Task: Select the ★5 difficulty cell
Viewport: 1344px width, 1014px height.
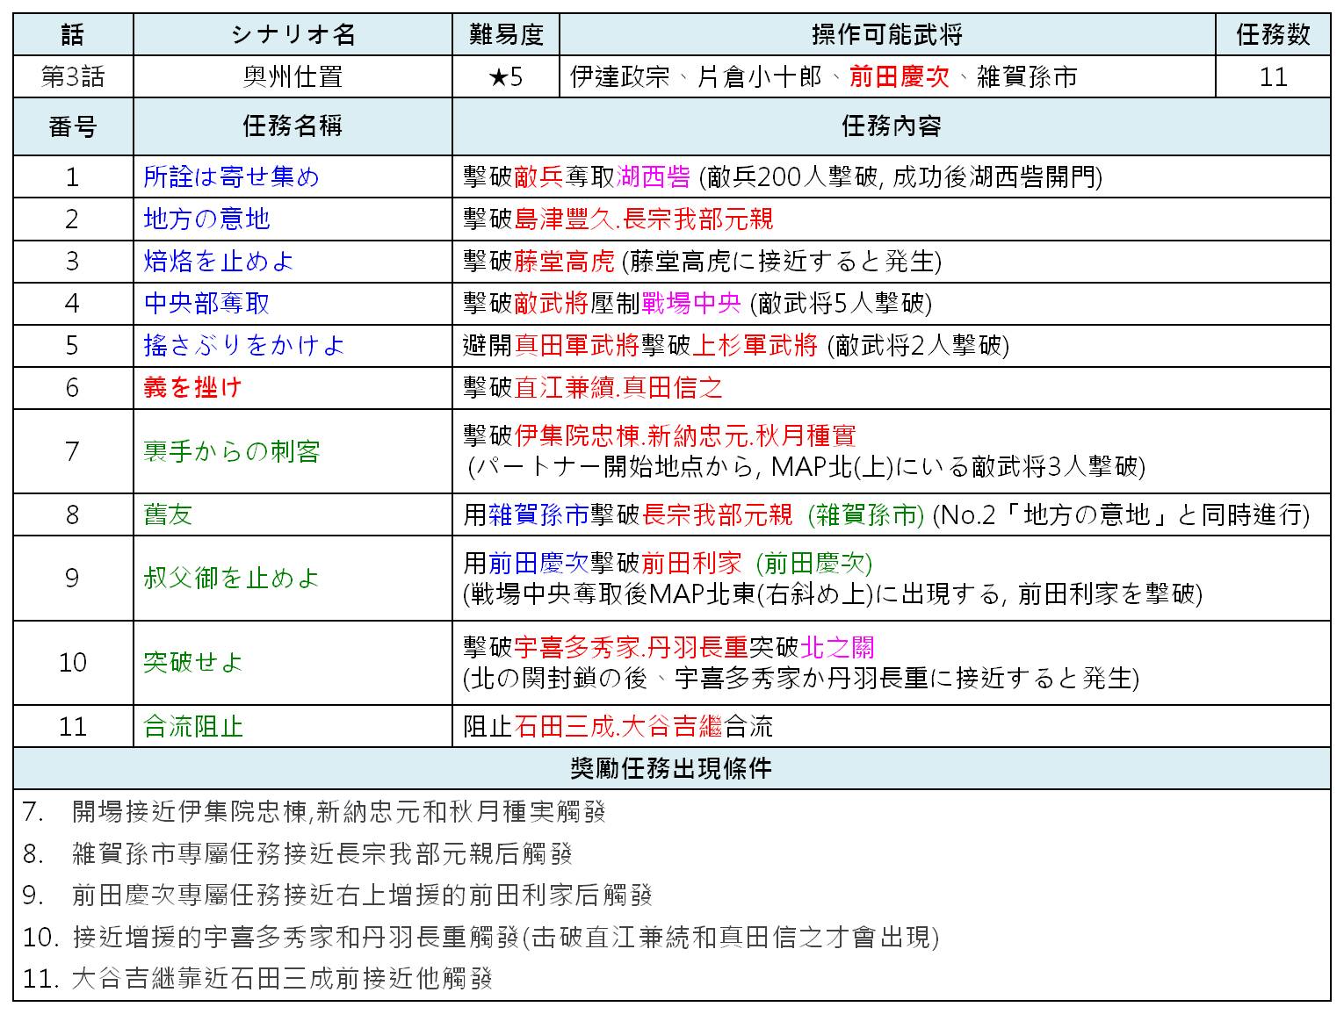Action: (506, 77)
